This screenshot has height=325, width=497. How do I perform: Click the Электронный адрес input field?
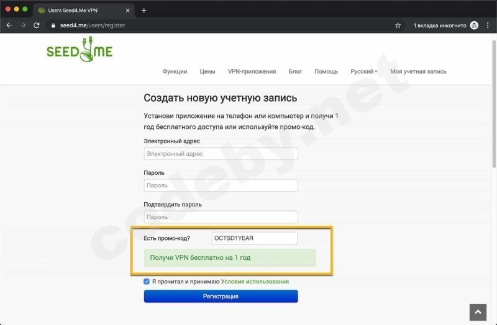tap(221, 154)
